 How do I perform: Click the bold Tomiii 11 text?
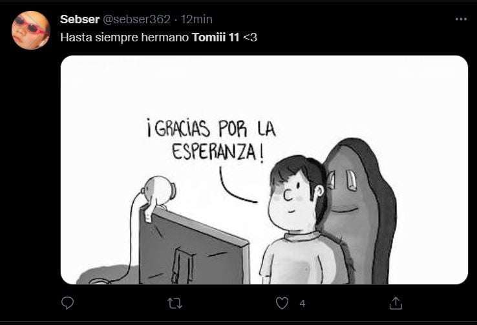pos(216,37)
